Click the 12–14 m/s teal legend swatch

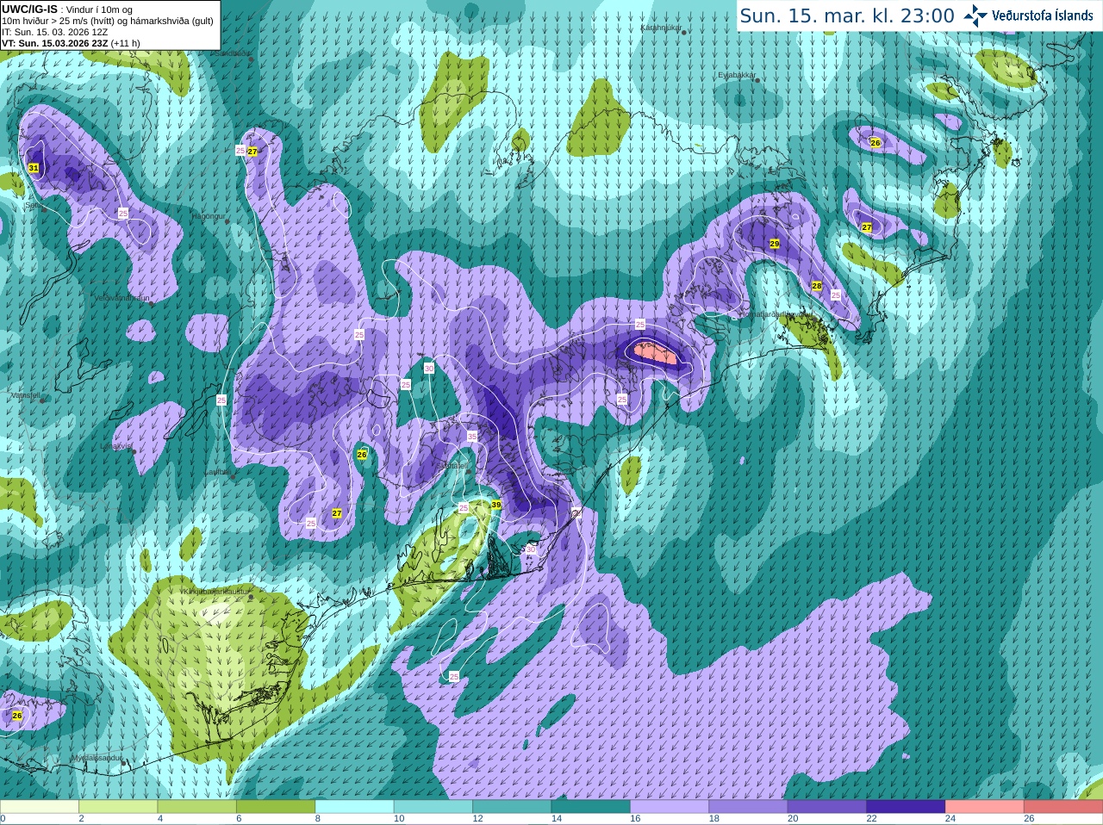click(x=512, y=807)
